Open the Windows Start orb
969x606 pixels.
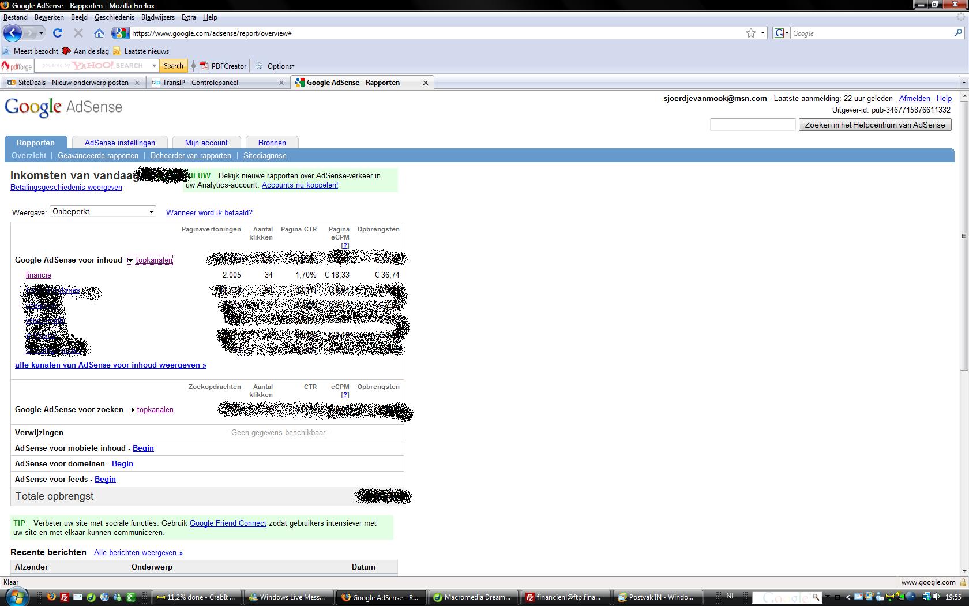click(x=17, y=596)
